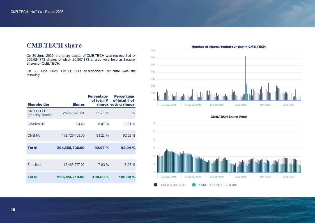The image size is (315, 223).
Task: Click the Shareholder column header
Action: 38,105
